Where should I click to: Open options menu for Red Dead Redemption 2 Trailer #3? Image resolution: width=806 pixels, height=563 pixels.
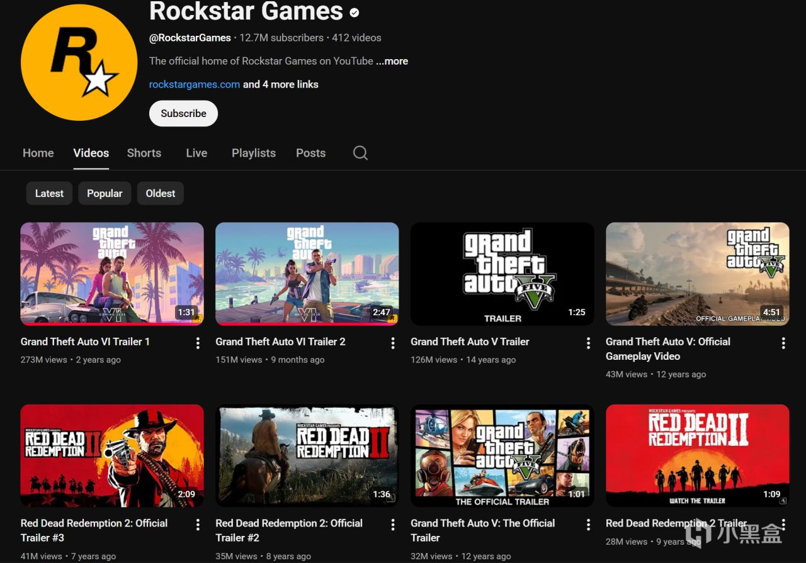[198, 525]
